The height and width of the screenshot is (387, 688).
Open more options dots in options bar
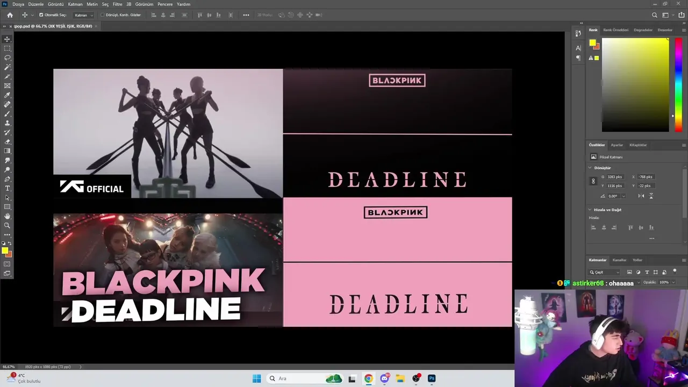[246, 15]
